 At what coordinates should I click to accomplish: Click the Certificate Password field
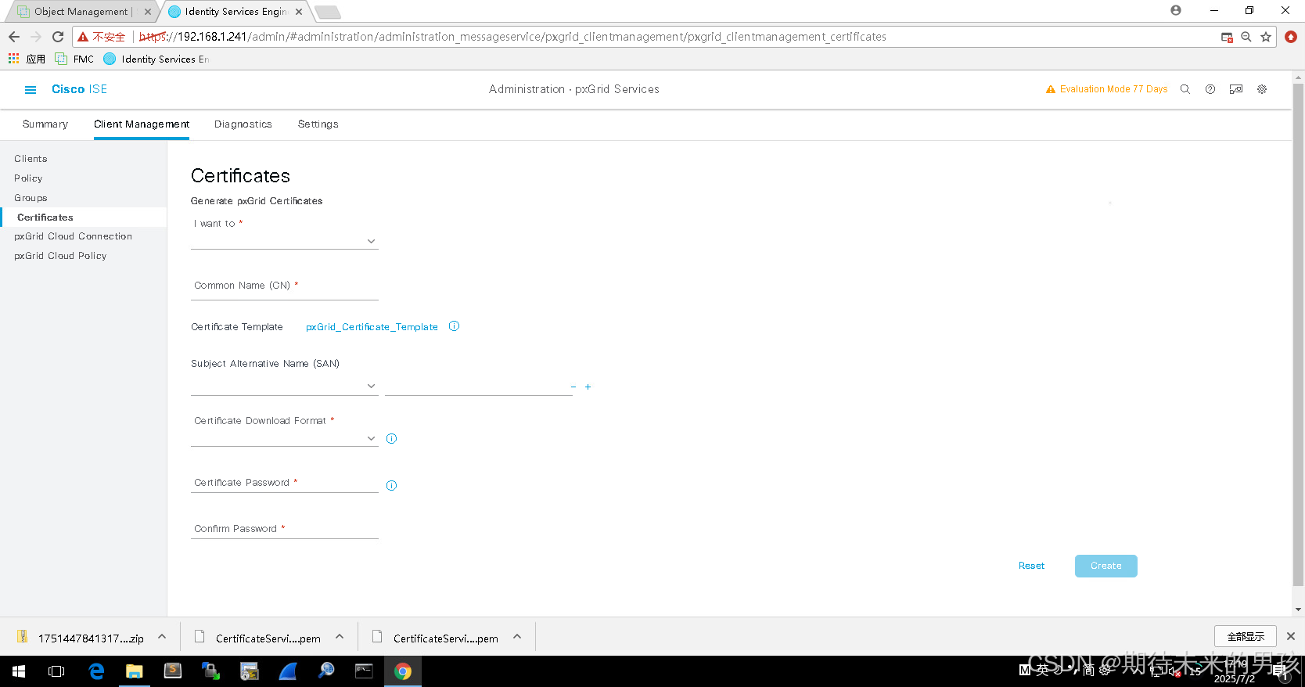pos(285,483)
